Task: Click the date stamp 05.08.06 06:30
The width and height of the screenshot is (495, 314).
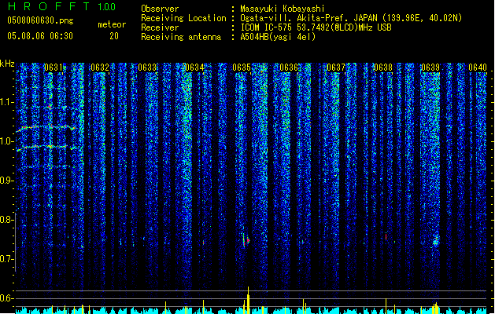Action: point(40,36)
